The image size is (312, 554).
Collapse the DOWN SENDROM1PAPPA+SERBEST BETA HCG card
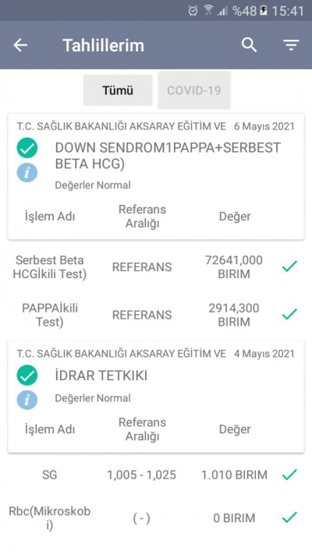(156, 176)
